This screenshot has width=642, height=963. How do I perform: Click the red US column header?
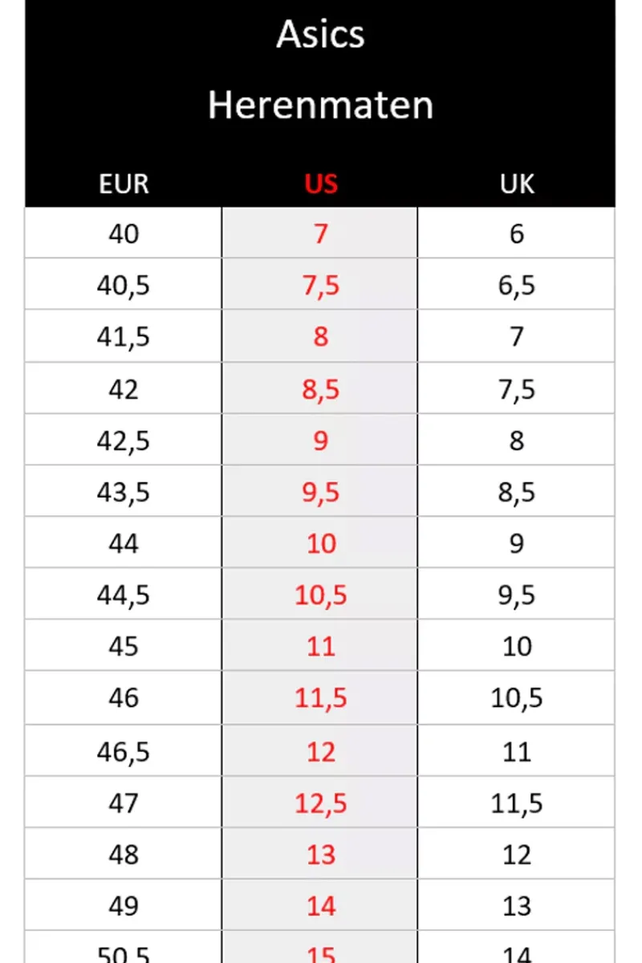tap(321, 184)
